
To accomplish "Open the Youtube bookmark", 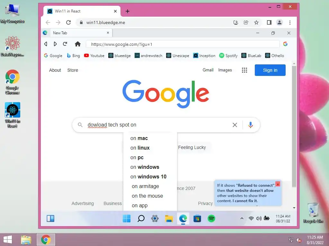I will [x=94, y=56].
